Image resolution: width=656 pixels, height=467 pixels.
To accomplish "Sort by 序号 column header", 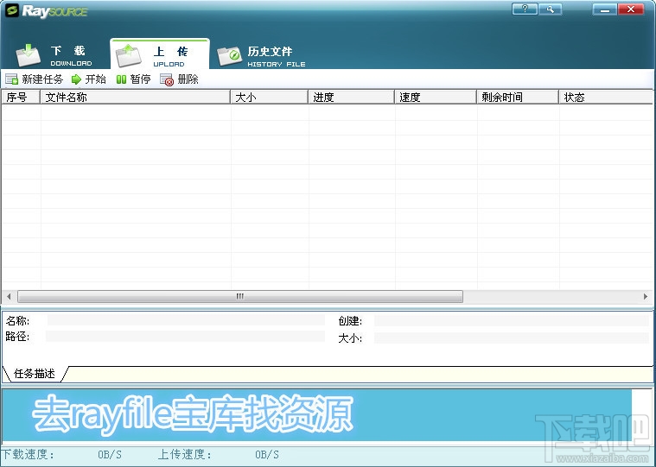I will click(21, 97).
